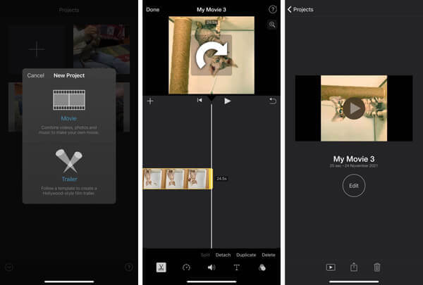The width and height of the screenshot is (423, 285).
Task: Undo the last edit
Action: tap(273, 101)
